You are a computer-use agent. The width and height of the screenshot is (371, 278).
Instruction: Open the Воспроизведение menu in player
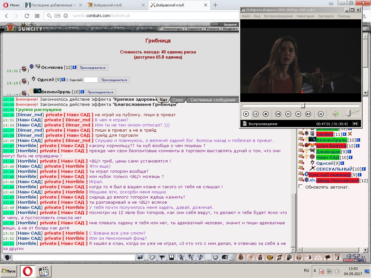278,16
